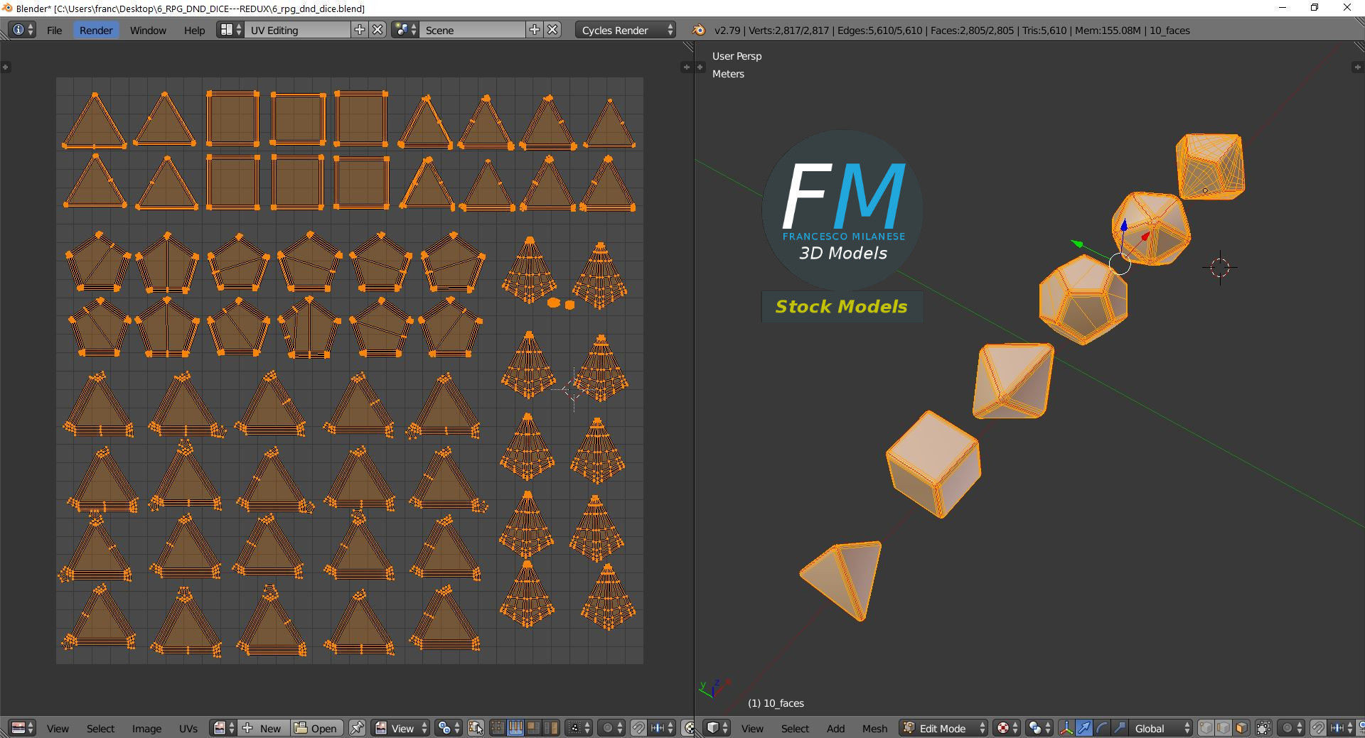Open UV editor pivot point selector

coord(449,728)
